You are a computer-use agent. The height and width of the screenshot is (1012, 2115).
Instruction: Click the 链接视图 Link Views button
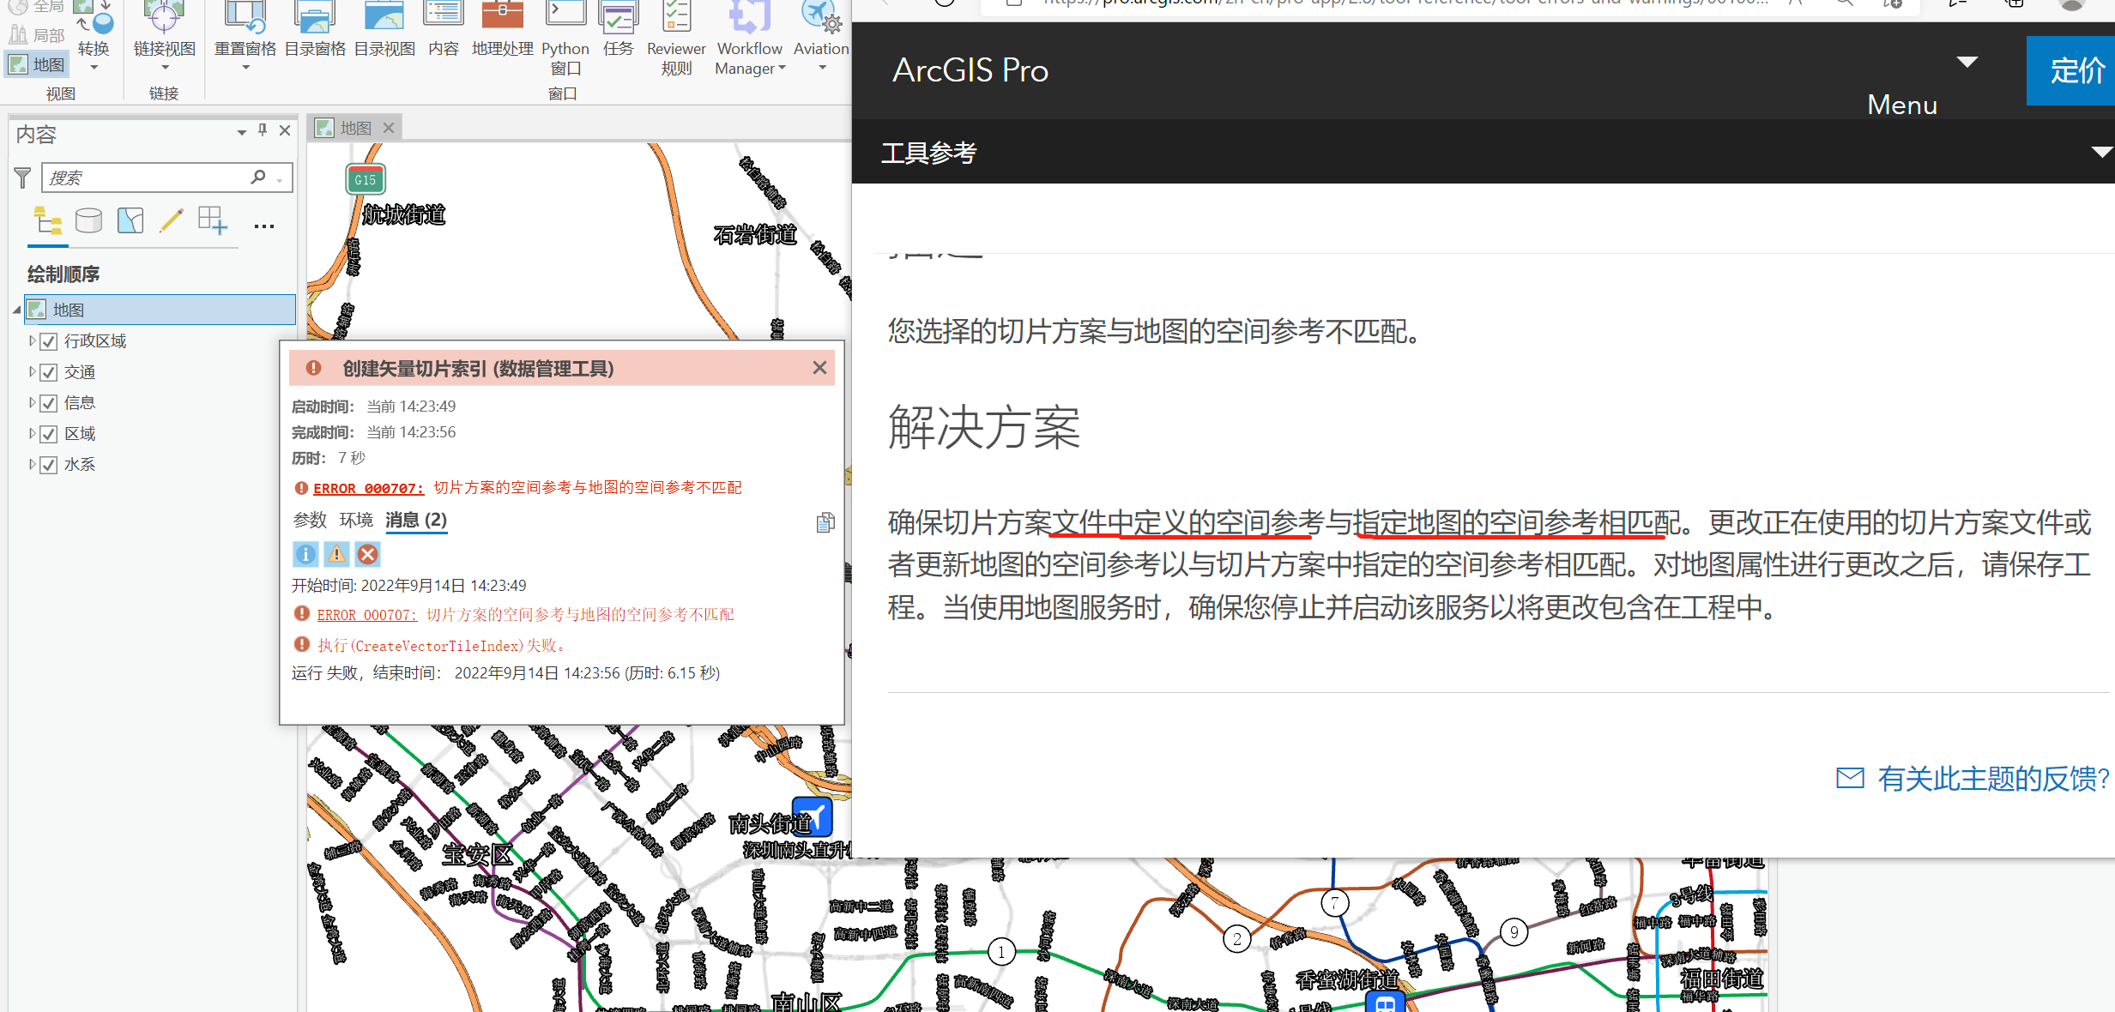click(x=164, y=38)
